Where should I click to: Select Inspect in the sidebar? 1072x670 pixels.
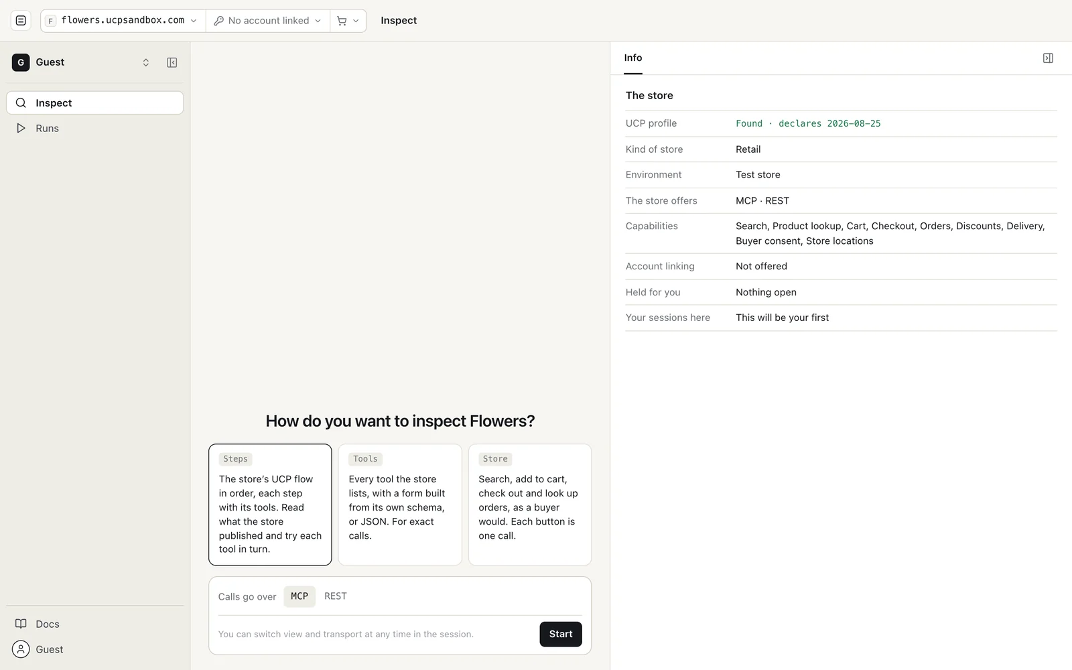pos(94,103)
